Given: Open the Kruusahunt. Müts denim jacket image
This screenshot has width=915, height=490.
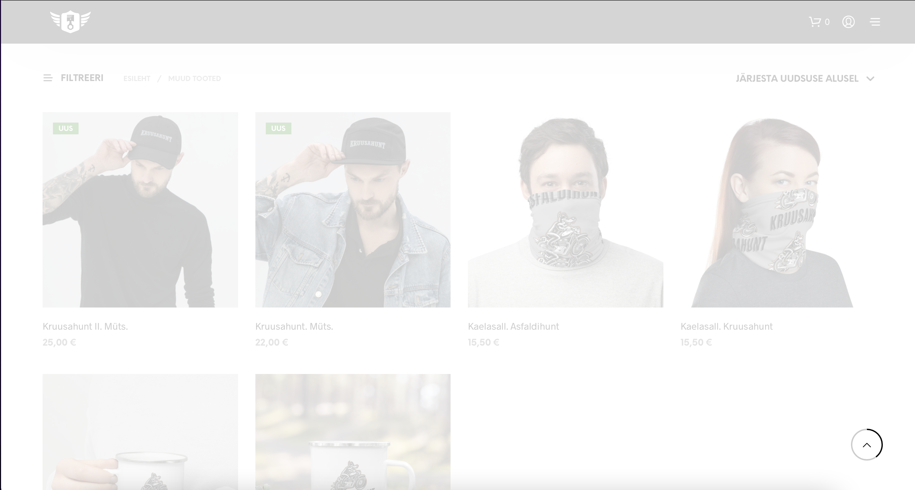Looking at the screenshot, I should (x=353, y=210).
